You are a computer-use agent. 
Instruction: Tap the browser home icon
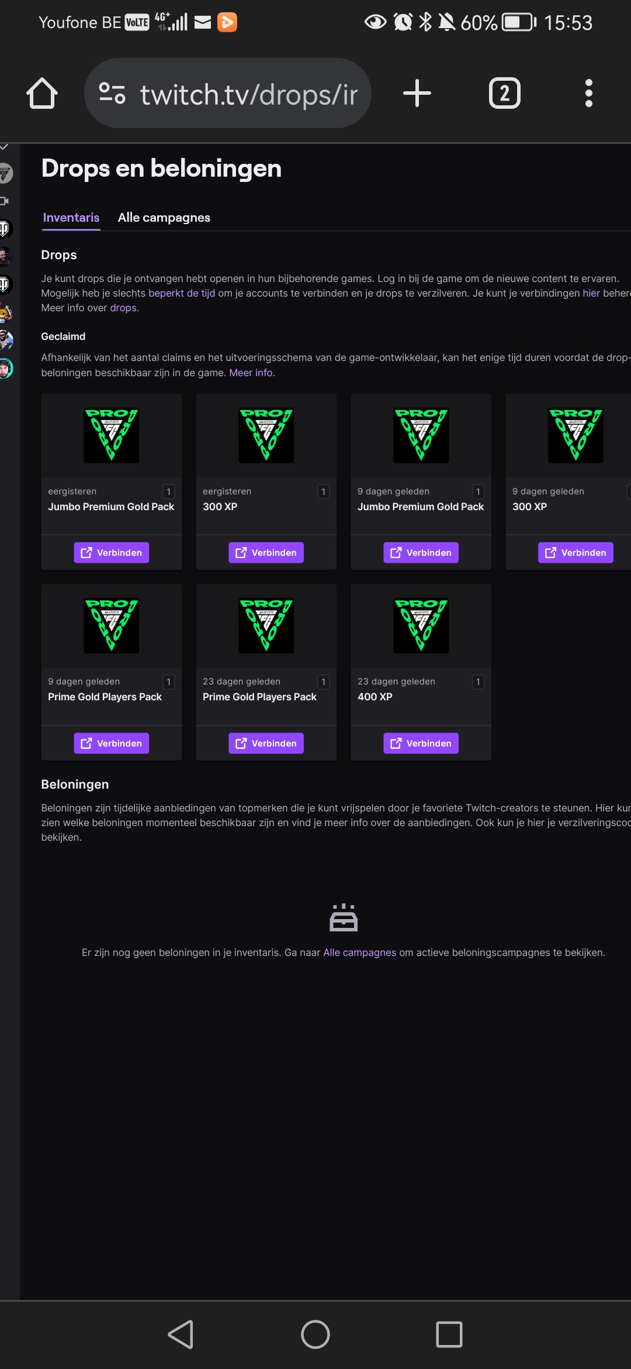[x=42, y=94]
